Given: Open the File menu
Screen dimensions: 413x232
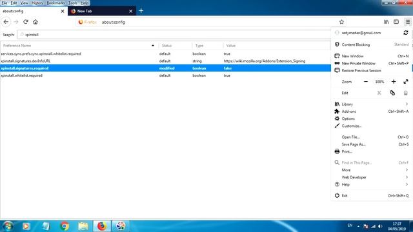Looking at the screenshot, I should [x=5, y=3].
